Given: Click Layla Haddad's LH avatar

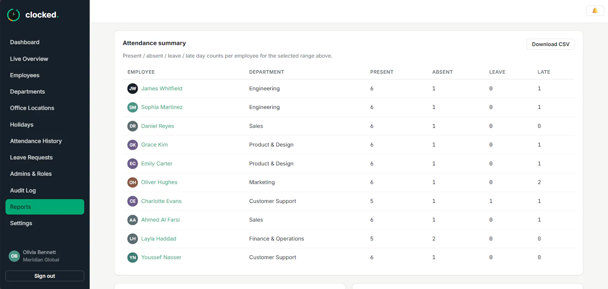Looking at the screenshot, I should pyautogui.click(x=133, y=239).
